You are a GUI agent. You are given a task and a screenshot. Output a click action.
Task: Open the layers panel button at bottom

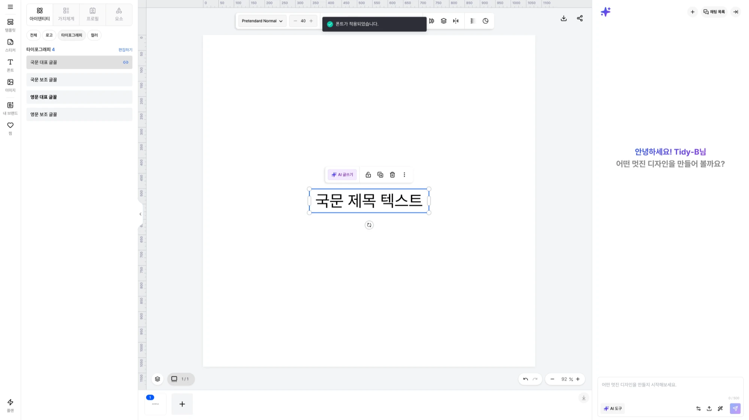158,379
